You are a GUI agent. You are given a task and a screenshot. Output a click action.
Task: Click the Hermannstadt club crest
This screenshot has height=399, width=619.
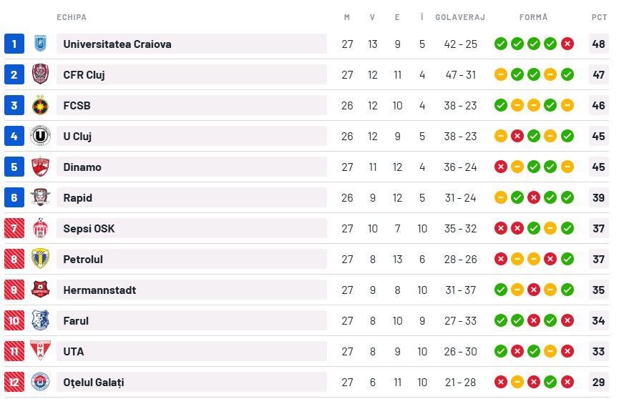pyautogui.click(x=41, y=290)
